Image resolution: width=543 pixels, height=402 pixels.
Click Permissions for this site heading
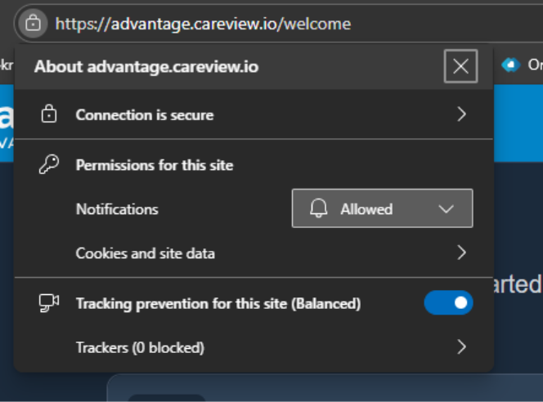(155, 165)
